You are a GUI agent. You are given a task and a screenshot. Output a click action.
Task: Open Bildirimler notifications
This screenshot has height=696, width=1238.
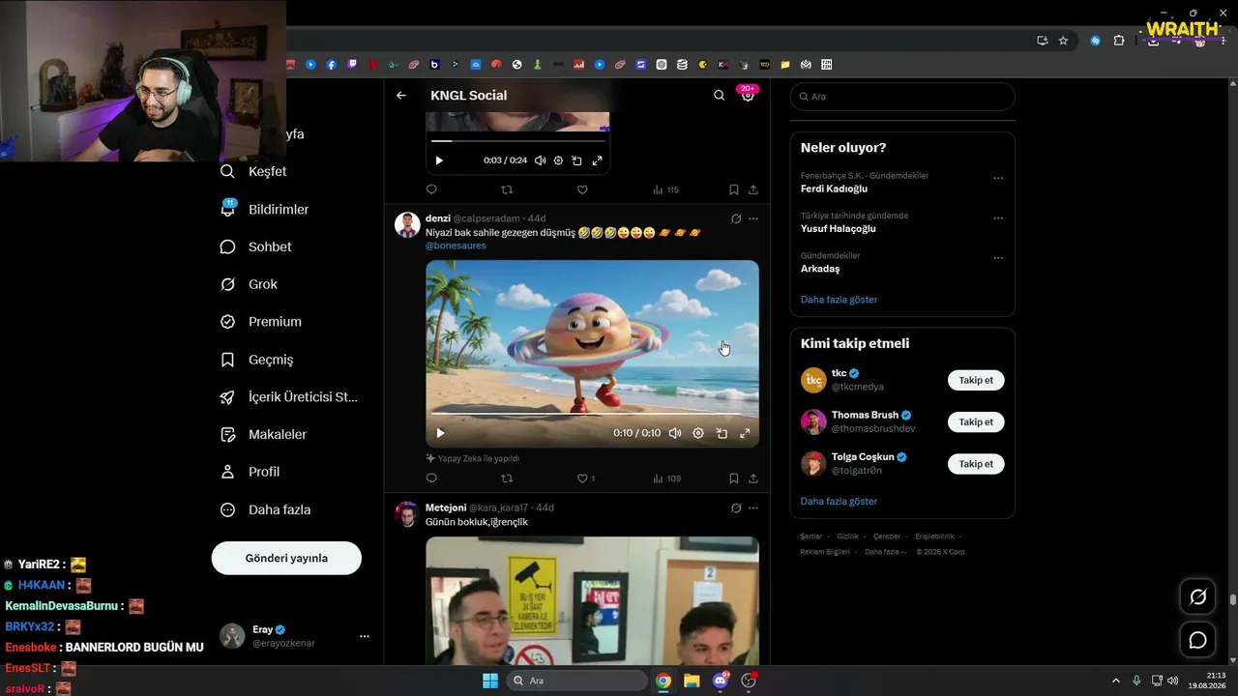tap(265, 209)
